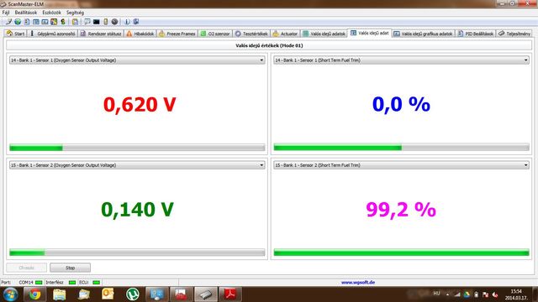This screenshot has width=538, height=302.
Task: Open the Beállítások menu
Action: [x=26, y=13]
